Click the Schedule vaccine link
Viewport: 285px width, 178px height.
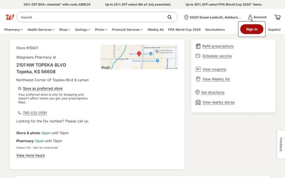[x=217, y=56]
